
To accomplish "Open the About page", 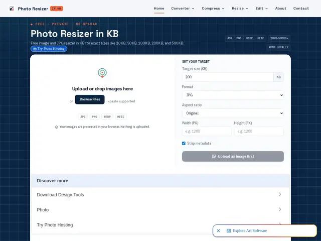I will 280,9.
